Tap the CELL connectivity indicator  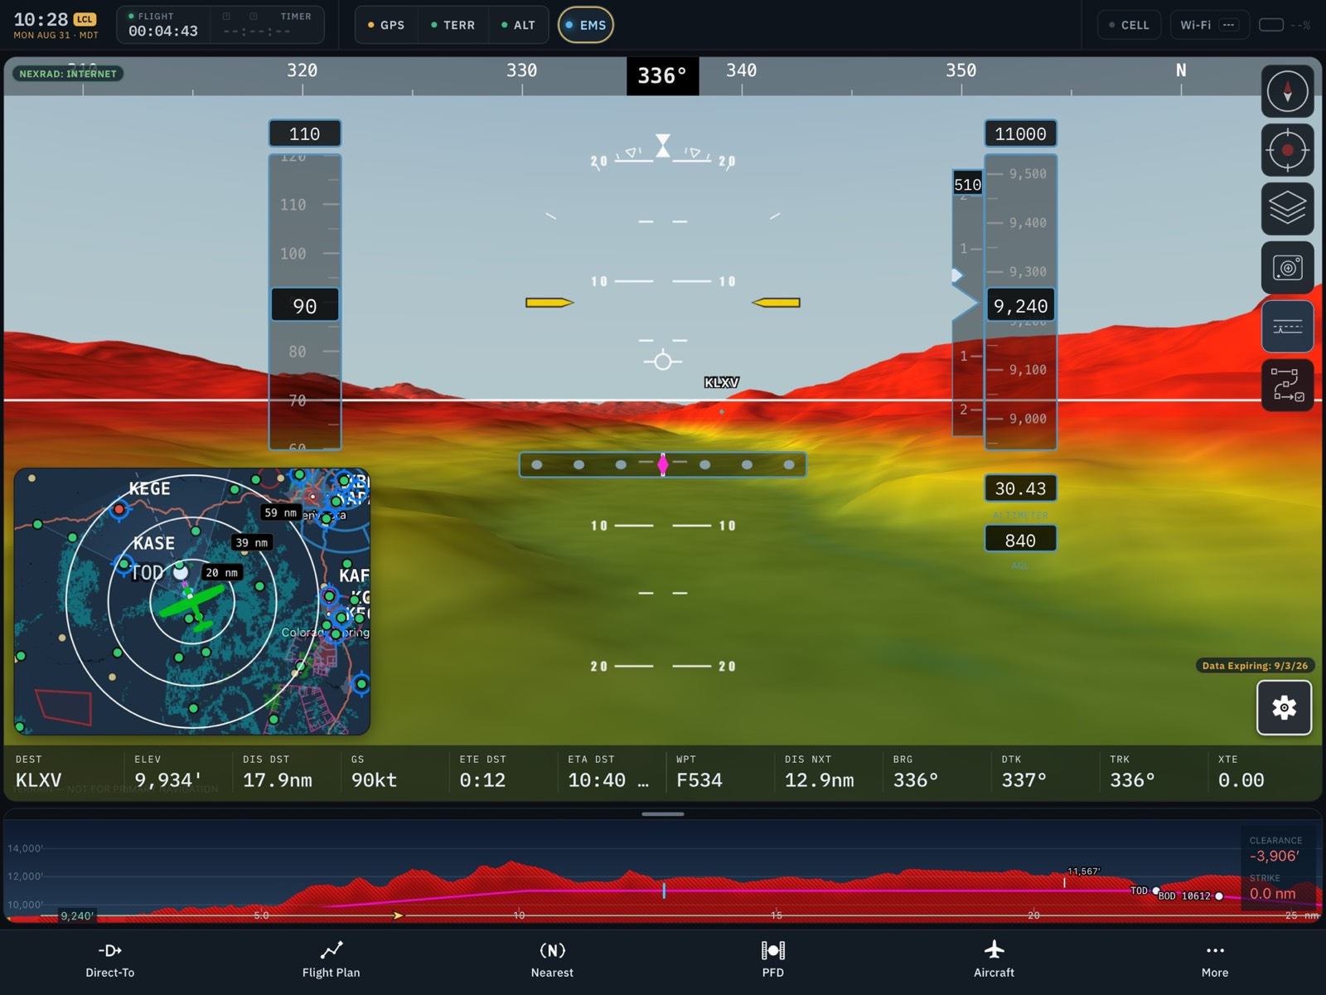click(1130, 25)
